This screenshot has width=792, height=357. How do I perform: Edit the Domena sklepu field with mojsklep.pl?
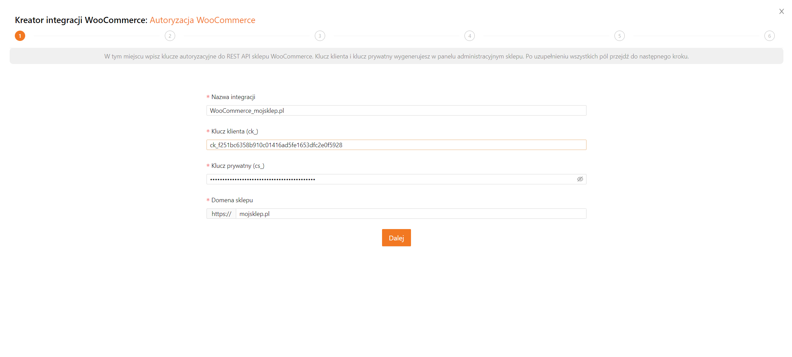[x=410, y=214]
